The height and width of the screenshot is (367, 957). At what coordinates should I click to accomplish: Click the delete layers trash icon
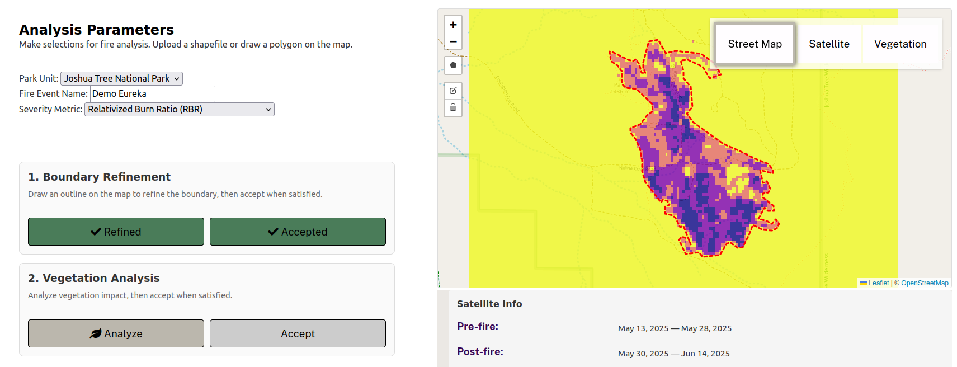pyautogui.click(x=453, y=107)
